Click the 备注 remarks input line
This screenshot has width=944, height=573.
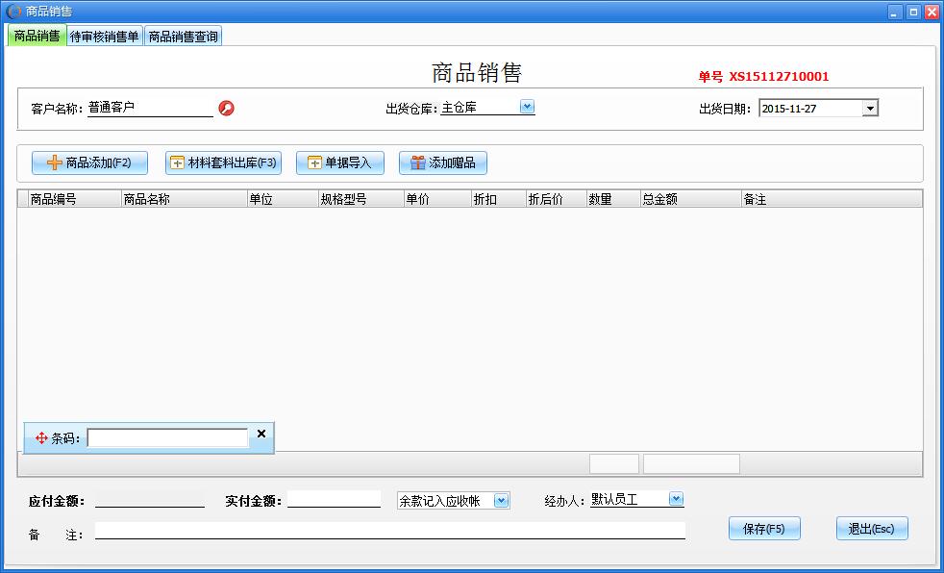tap(390, 531)
